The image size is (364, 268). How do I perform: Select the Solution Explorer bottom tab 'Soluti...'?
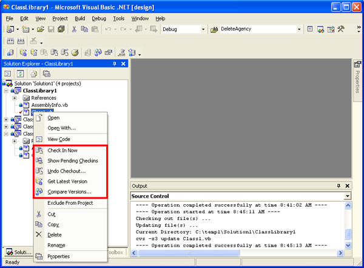(x=19, y=252)
